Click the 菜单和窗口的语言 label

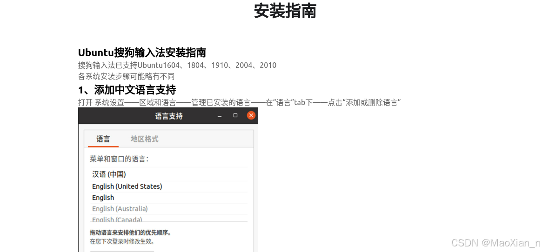coord(119,159)
